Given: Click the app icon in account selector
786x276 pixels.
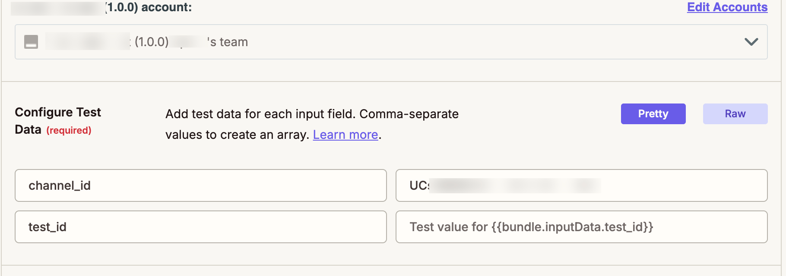Looking at the screenshot, I should [31, 42].
